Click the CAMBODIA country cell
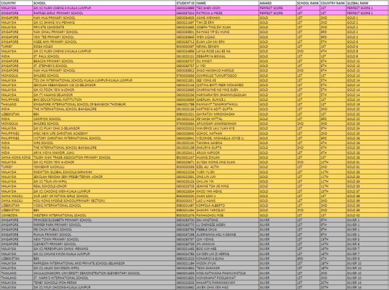 [x=16, y=215]
